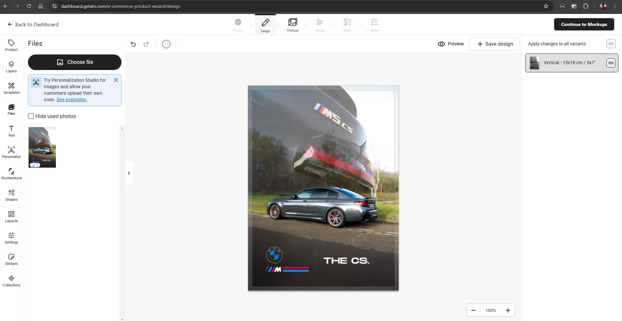Screen dimensions: 622x321
Task: Open the Stickers panel
Action: 11,259
